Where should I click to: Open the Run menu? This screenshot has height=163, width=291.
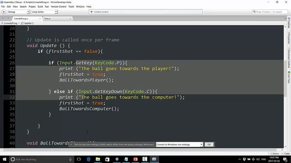click(47, 7)
